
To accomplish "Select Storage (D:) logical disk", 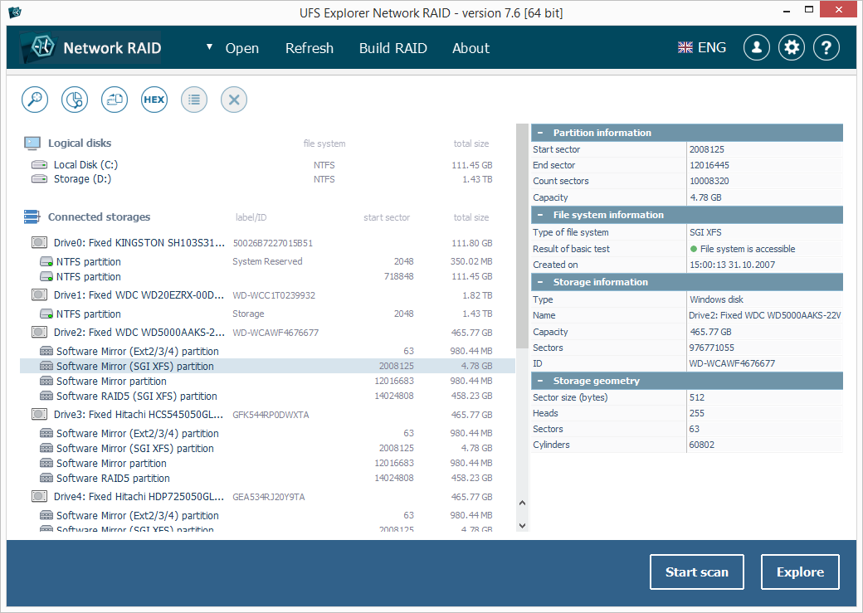I will [x=267, y=179].
